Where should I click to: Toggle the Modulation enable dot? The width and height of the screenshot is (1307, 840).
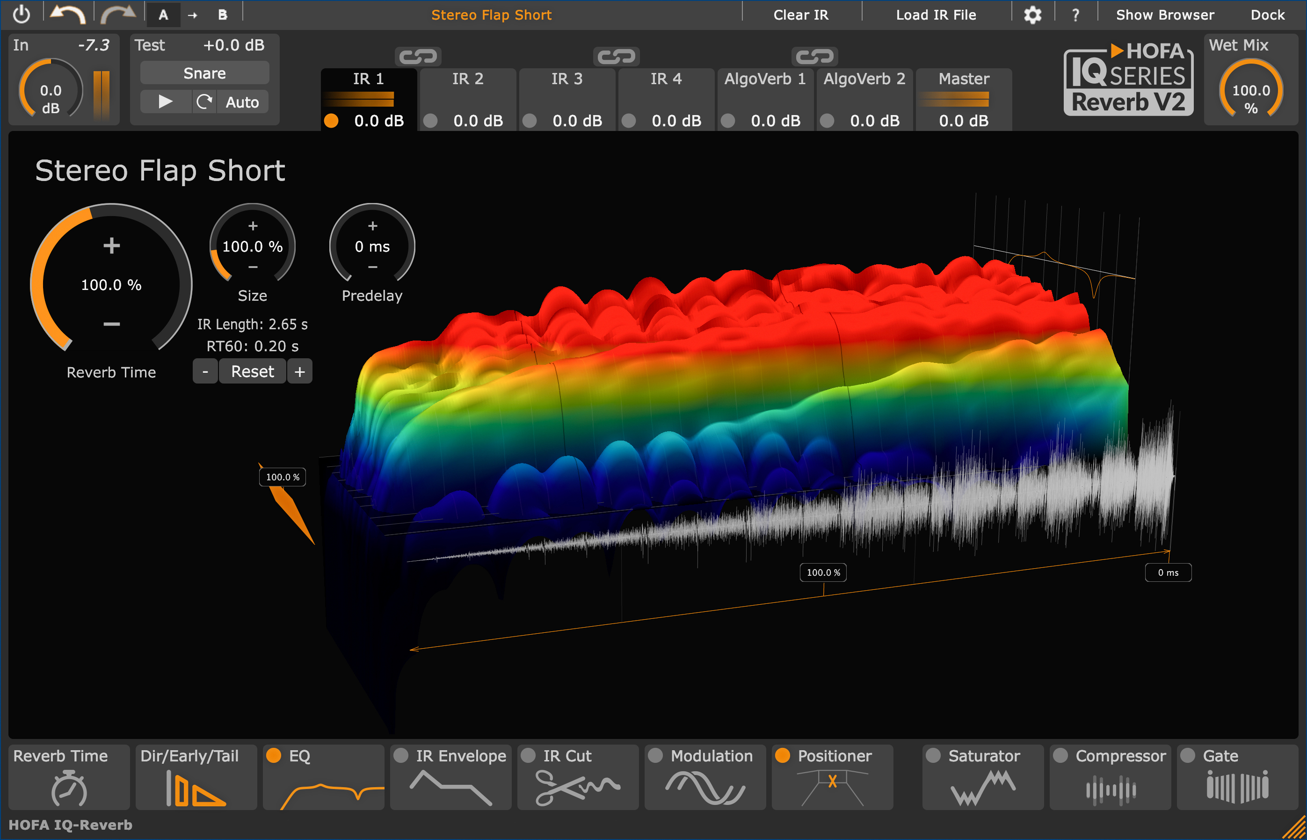(655, 755)
